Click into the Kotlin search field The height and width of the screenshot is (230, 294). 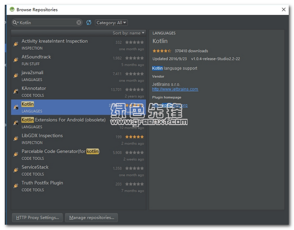[47, 23]
